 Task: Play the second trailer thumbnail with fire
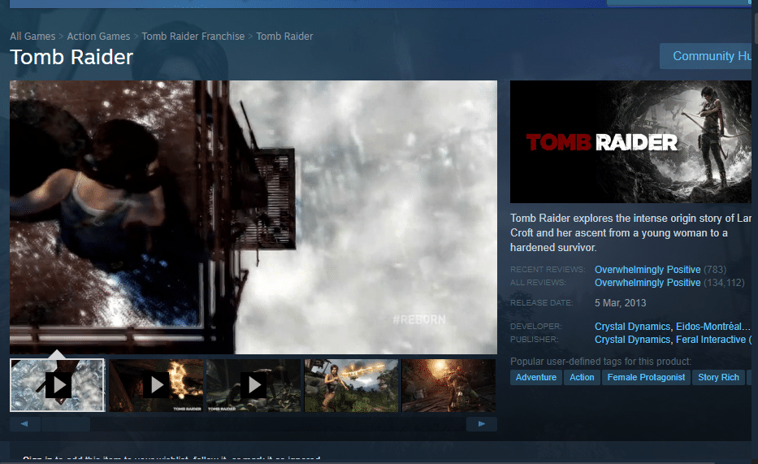click(x=156, y=385)
